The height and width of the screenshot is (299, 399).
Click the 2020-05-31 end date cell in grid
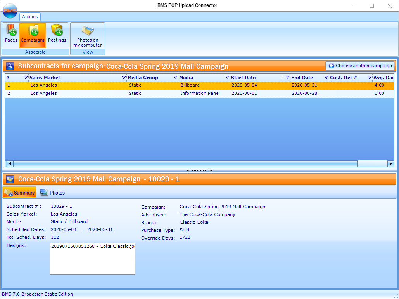304,85
